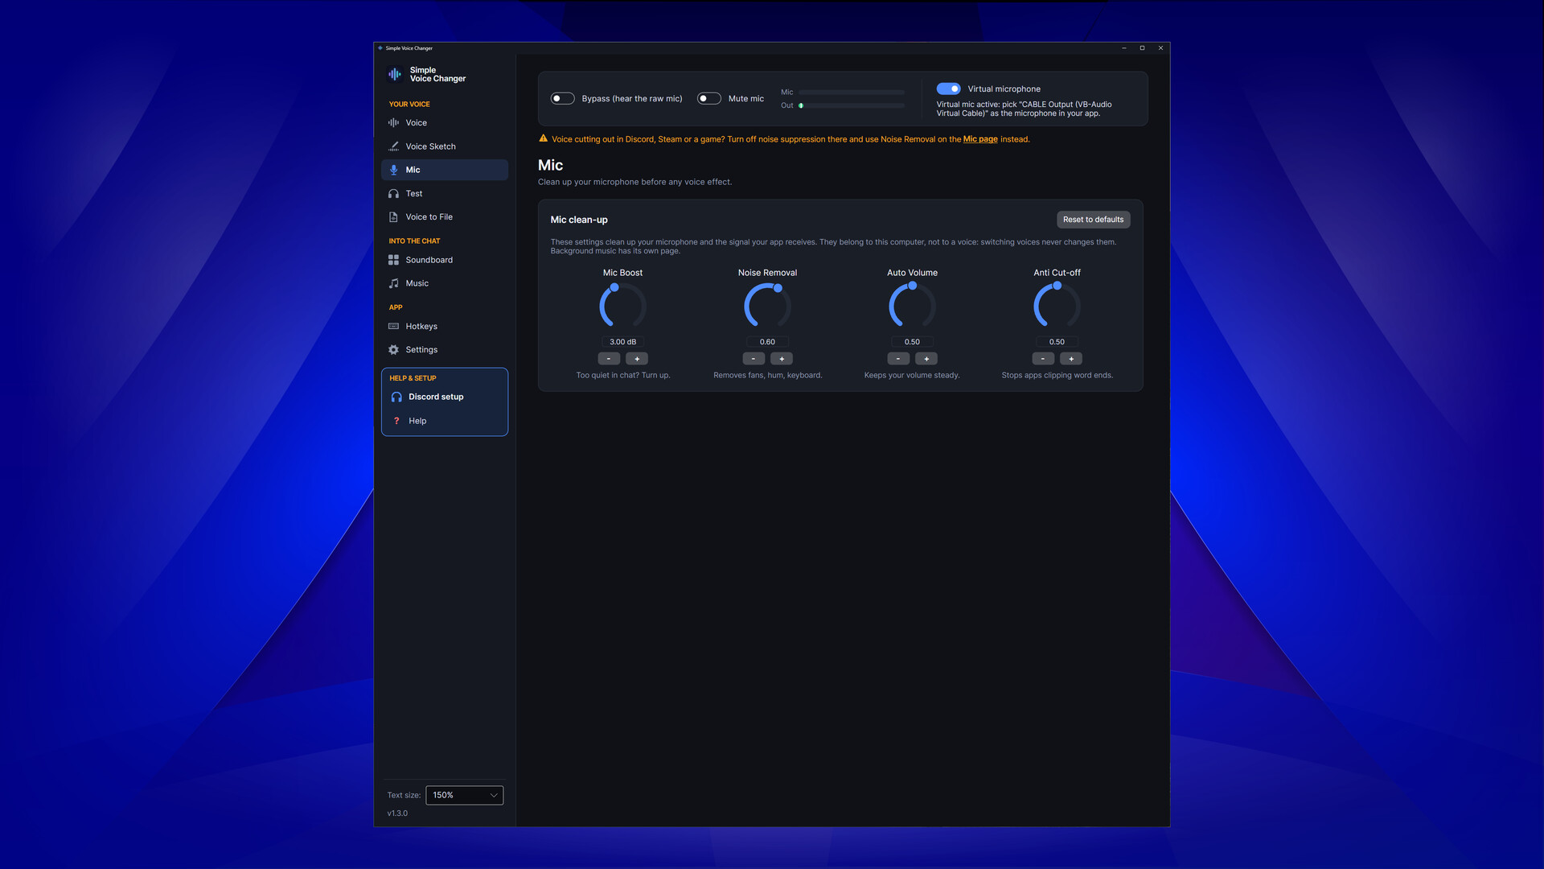Click the Voice to File document icon
The width and height of the screenshot is (1544, 869).
pos(393,217)
